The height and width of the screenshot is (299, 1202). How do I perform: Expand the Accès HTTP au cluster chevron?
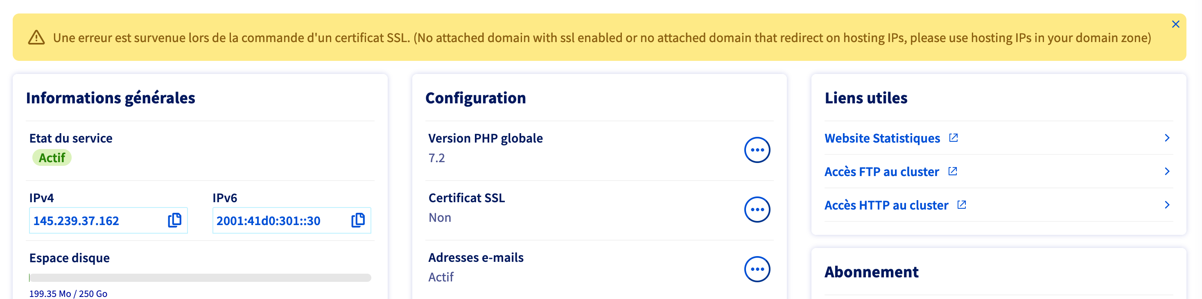click(x=1166, y=205)
